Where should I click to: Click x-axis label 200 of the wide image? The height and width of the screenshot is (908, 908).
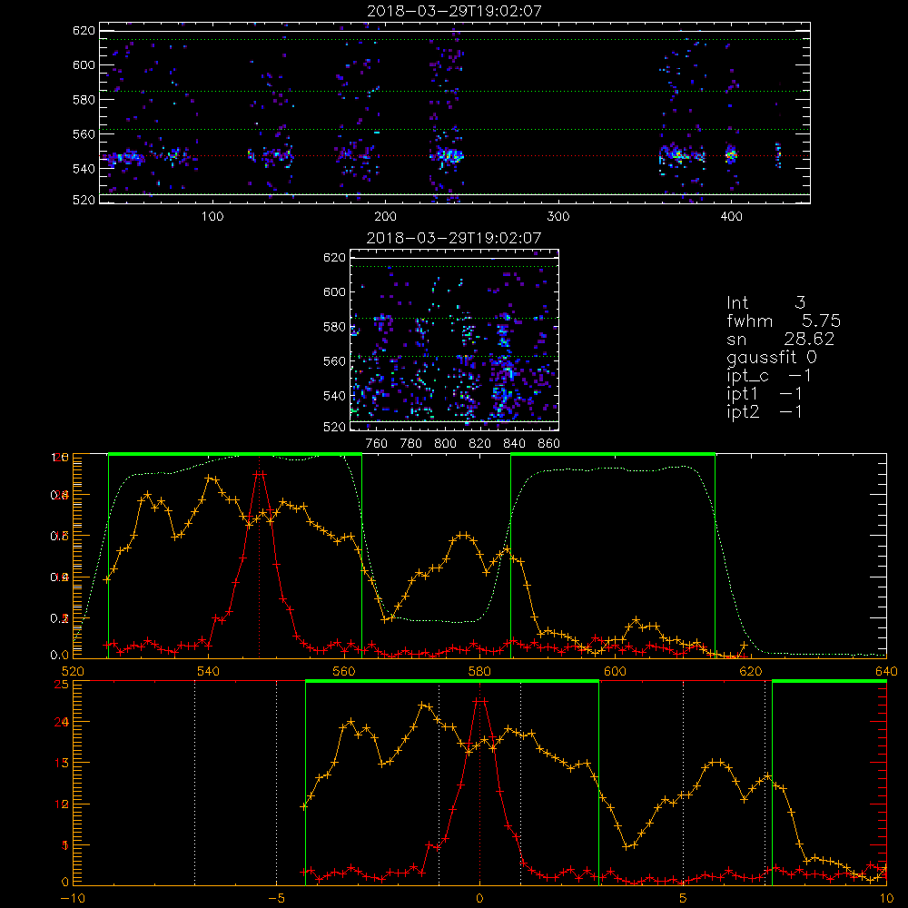pyautogui.click(x=385, y=217)
